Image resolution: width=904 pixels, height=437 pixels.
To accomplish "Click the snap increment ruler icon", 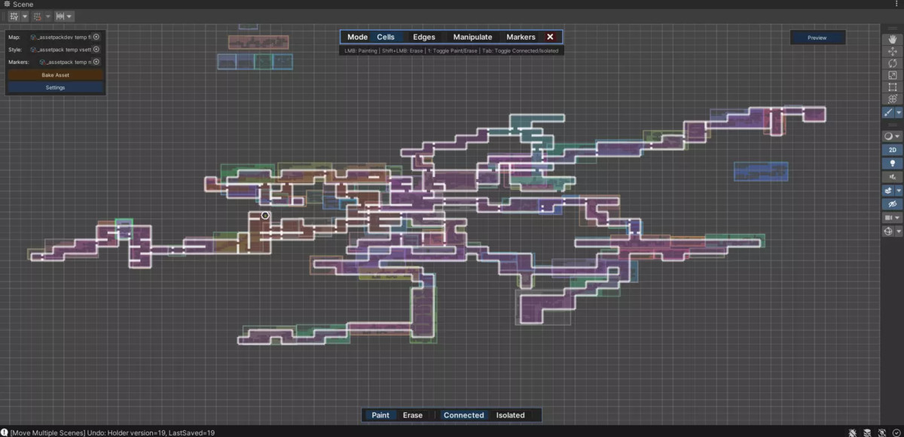I will [60, 16].
